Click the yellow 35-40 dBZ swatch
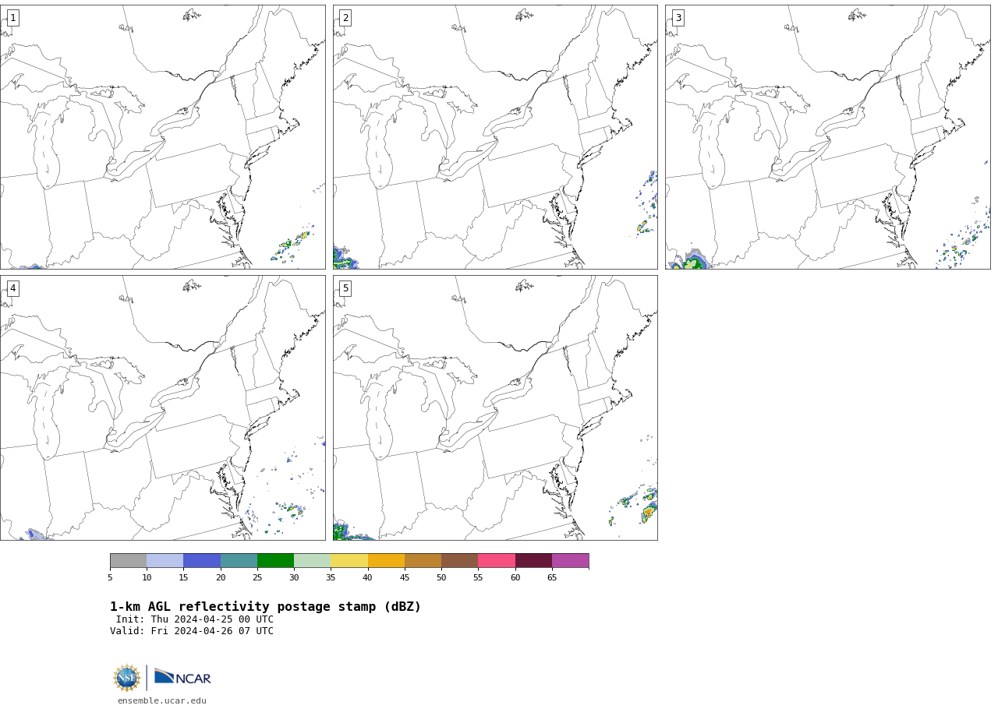The height and width of the screenshot is (709, 998). (349, 561)
